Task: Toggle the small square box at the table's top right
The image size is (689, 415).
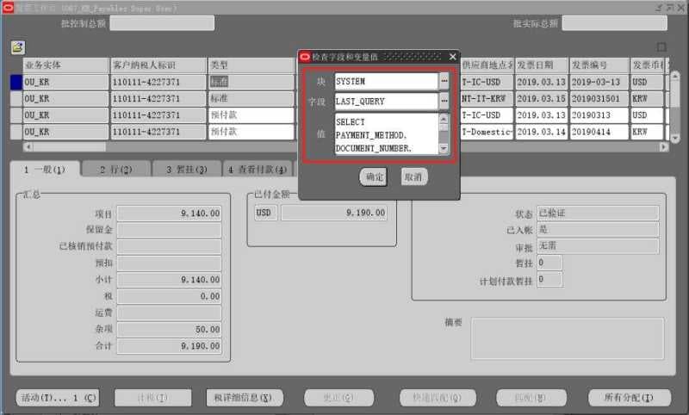Action: pos(661,47)
